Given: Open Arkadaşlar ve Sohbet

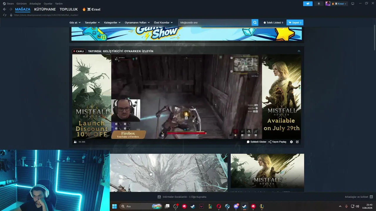Looking at the screenshot, I should (x=356, y=197).
